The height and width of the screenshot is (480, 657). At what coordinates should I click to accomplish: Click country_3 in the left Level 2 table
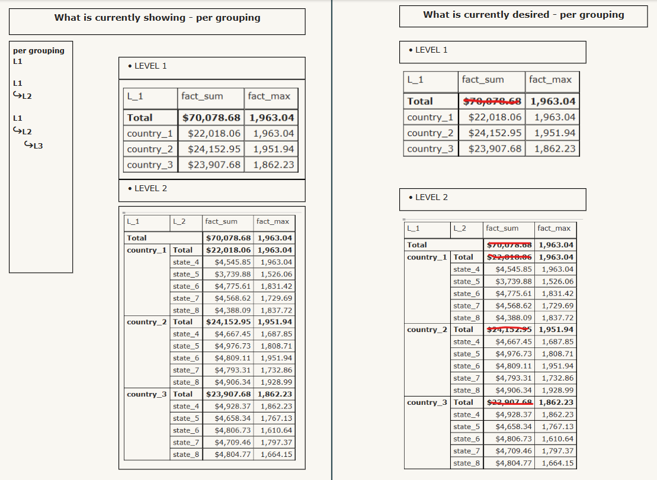[147, 394]
